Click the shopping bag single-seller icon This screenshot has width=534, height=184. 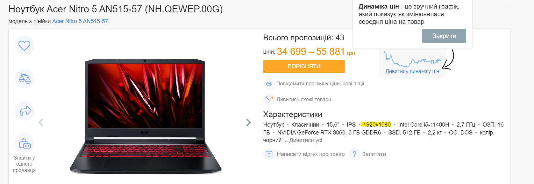pos(24,143)
